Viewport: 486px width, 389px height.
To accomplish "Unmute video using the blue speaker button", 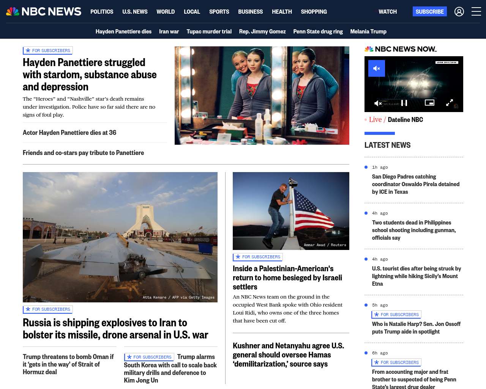I will coord(377,68).
